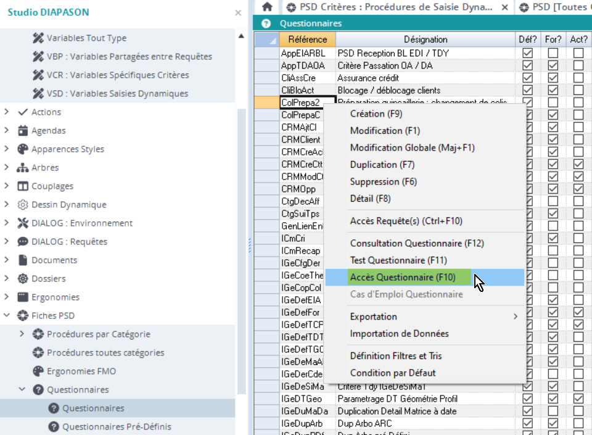Toggle Déf? checkbox for AppEIARBL row
The height and width of the screenshot is (435, 592).
coord(527,54)
